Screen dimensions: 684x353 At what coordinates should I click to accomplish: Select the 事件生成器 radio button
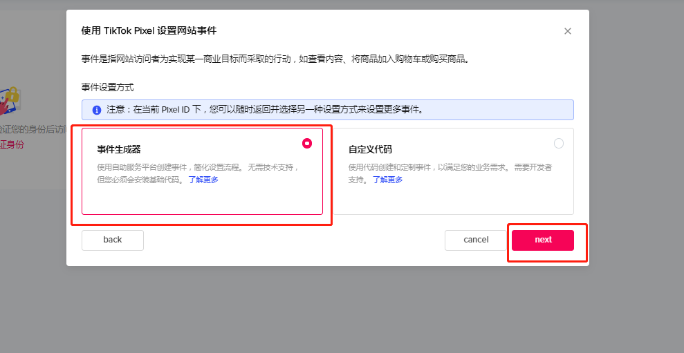(307, 144)
